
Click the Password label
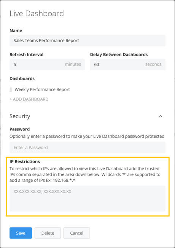coord(20,129)
